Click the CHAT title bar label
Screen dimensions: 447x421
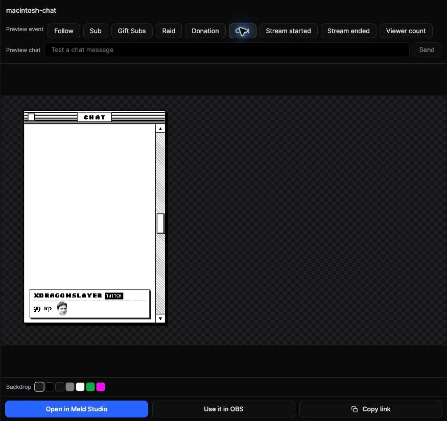pos(95,117)
